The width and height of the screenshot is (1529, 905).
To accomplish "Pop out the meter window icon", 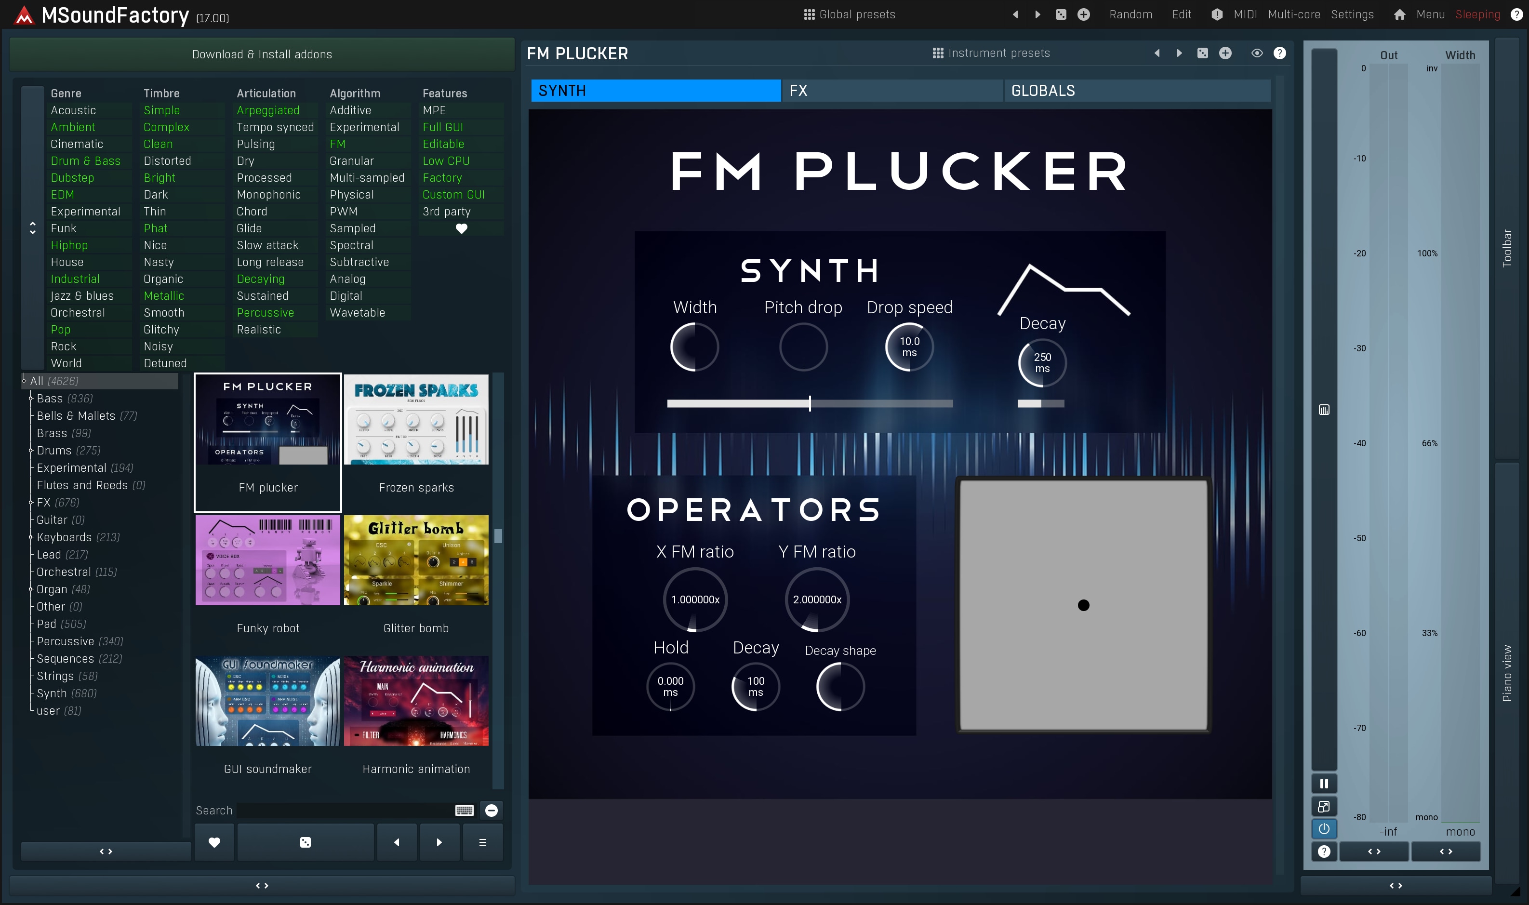I will click(1324, 807).
